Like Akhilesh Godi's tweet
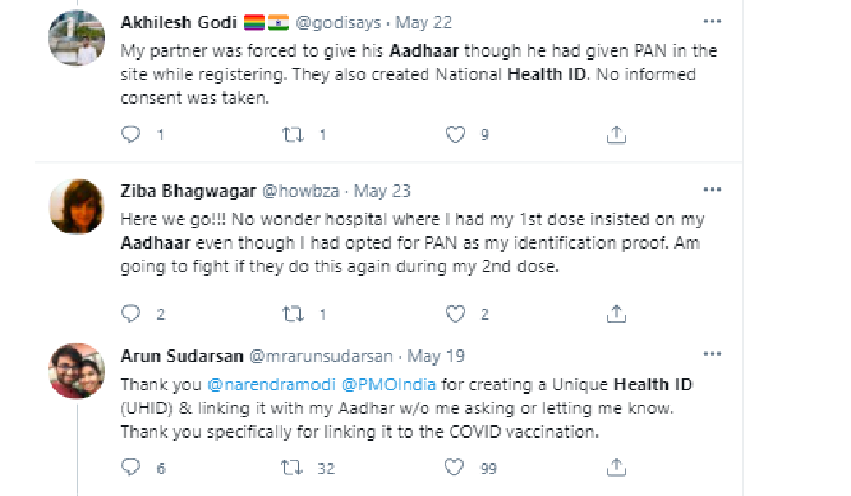The height and width of the screenshot is (496, 851). [x=455, y=135]
